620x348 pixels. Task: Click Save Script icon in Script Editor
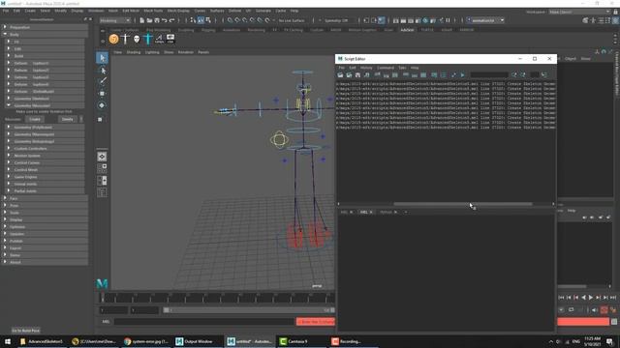coord(357,75)
